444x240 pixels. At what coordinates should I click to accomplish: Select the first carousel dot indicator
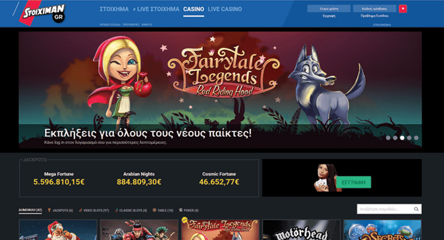(x=388, y=138)
